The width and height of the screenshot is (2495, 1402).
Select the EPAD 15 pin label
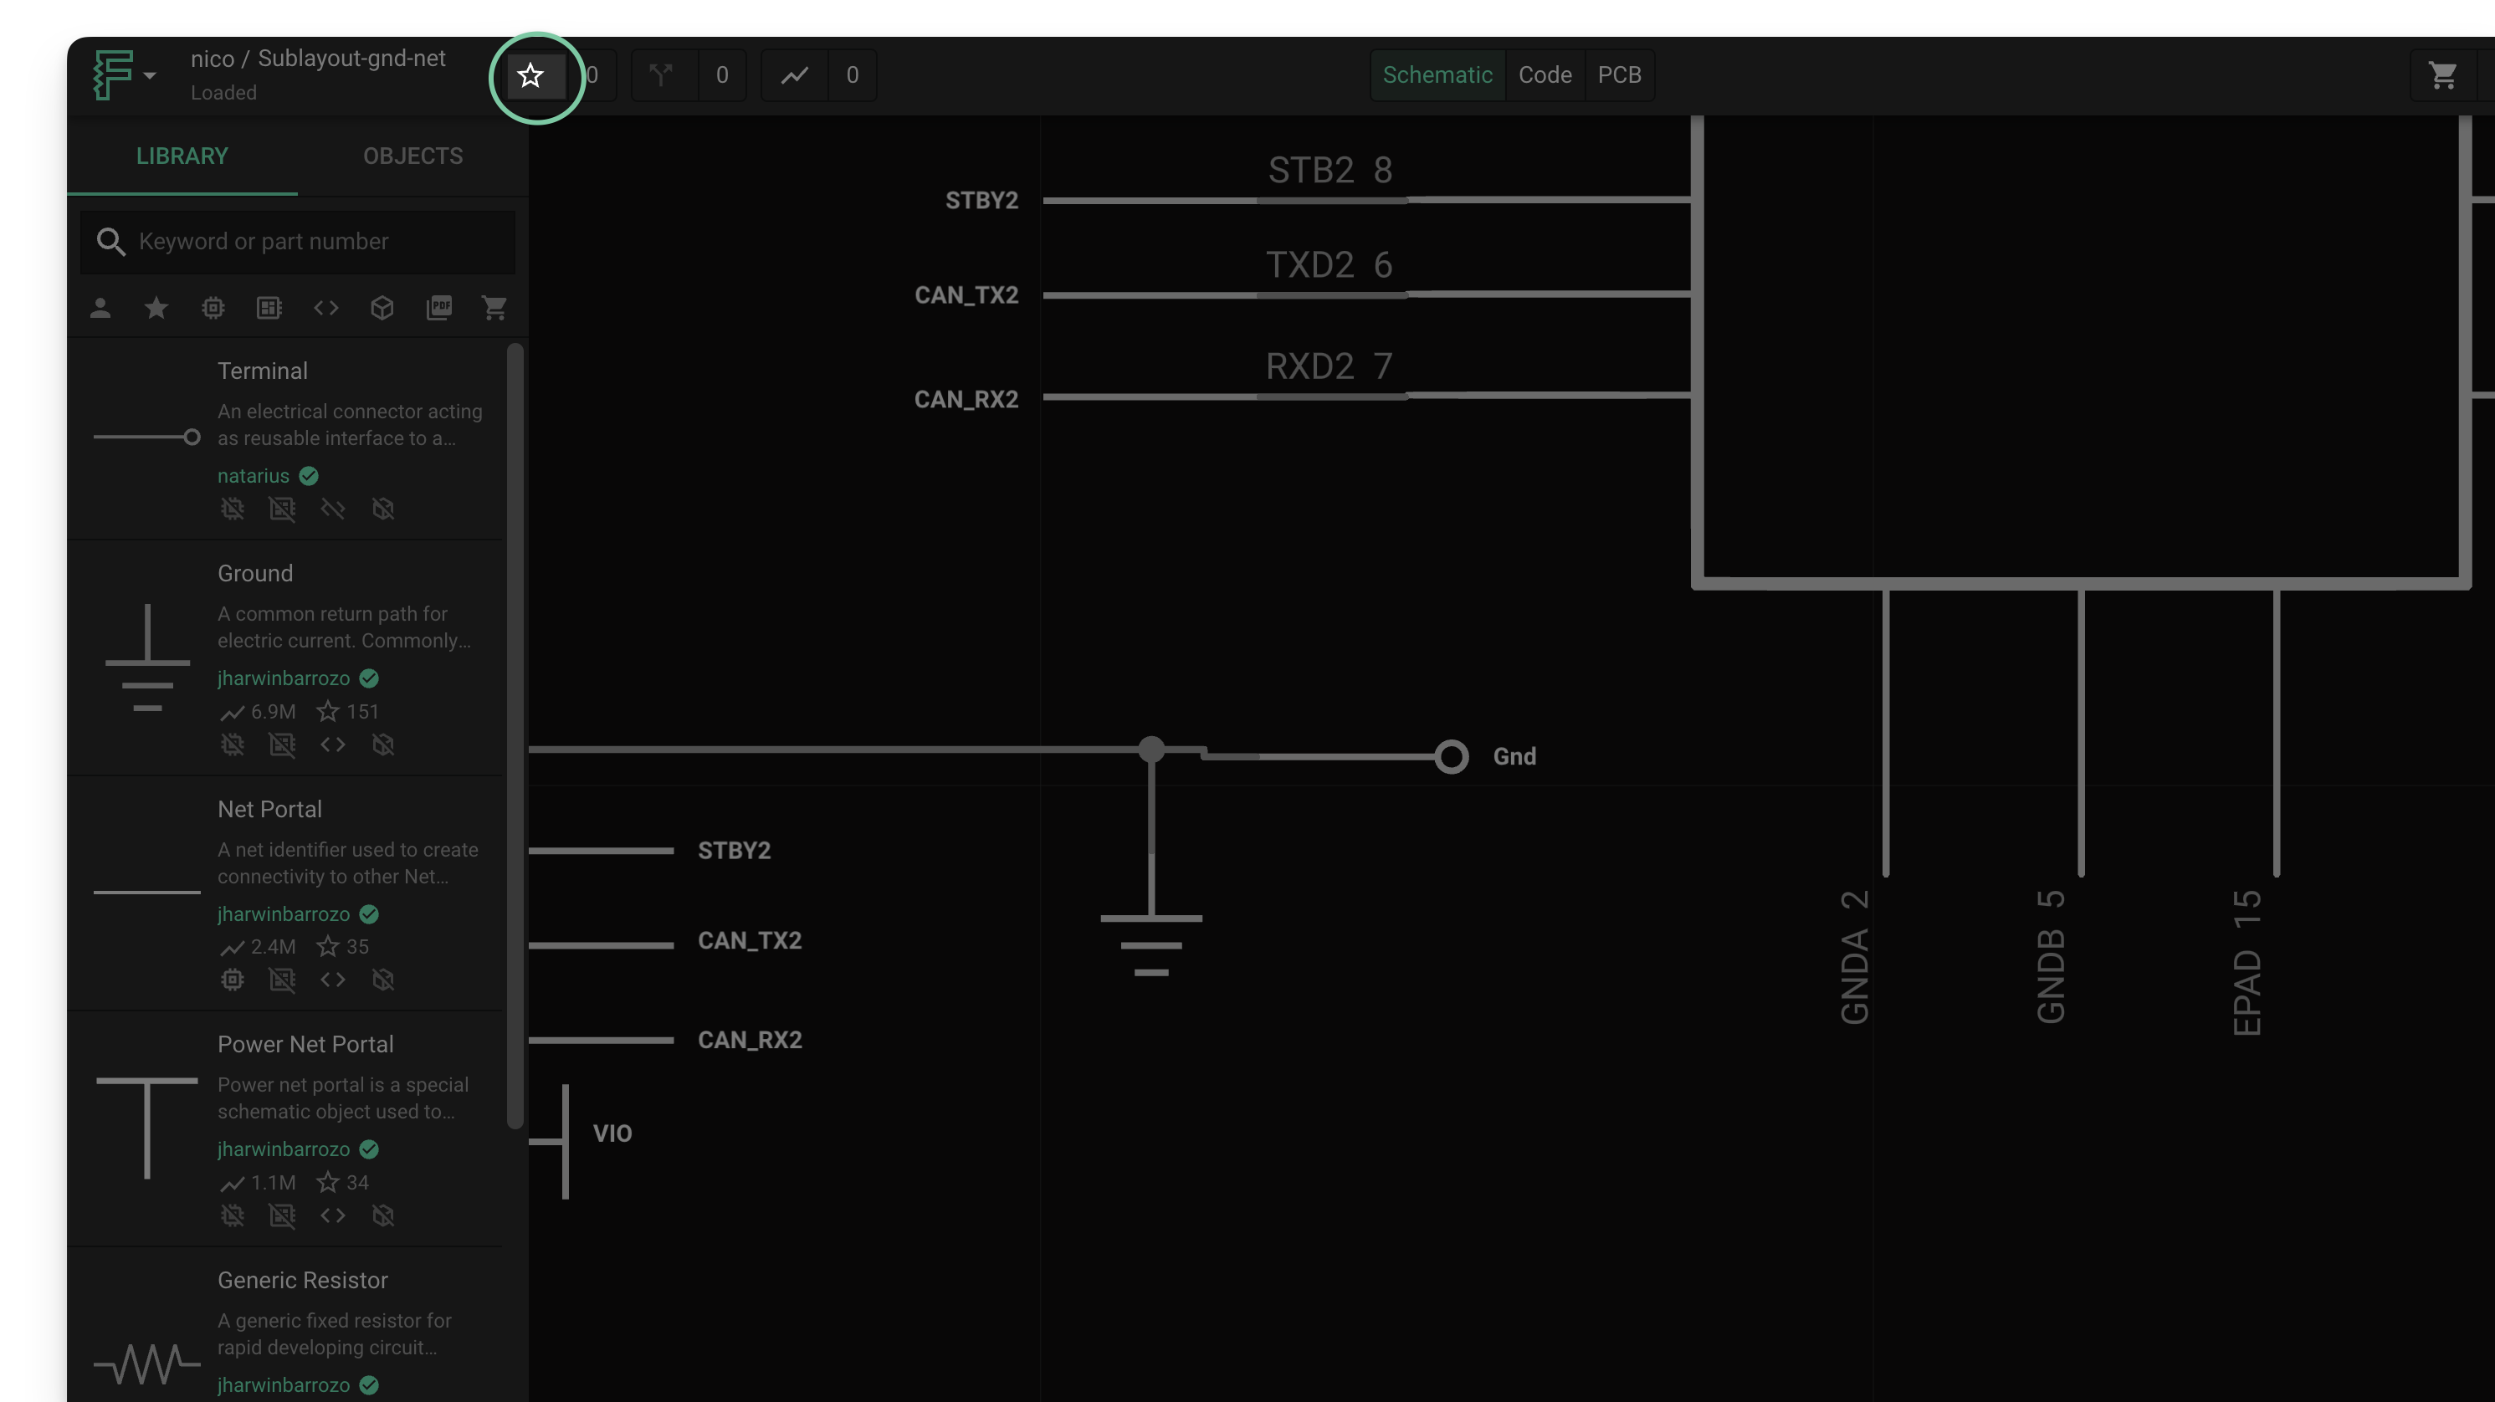pos(2247,964)
